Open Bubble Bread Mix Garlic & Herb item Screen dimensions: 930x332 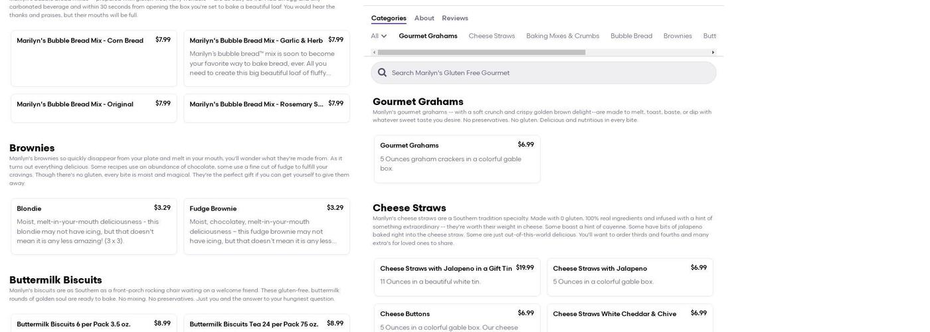coord(266,58)
